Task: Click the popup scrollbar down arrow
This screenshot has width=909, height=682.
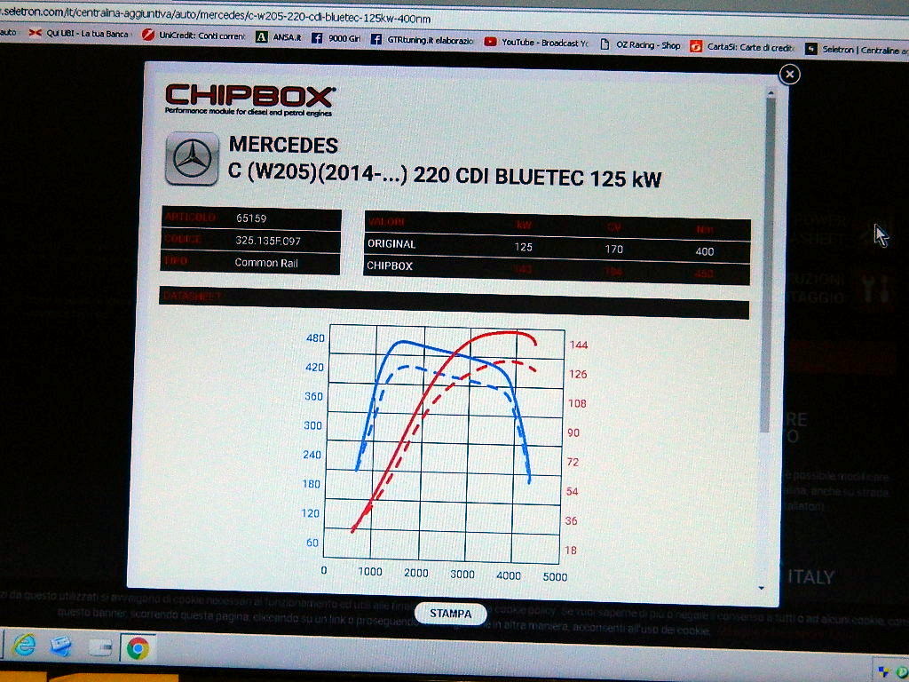Action: coord(762,588)
